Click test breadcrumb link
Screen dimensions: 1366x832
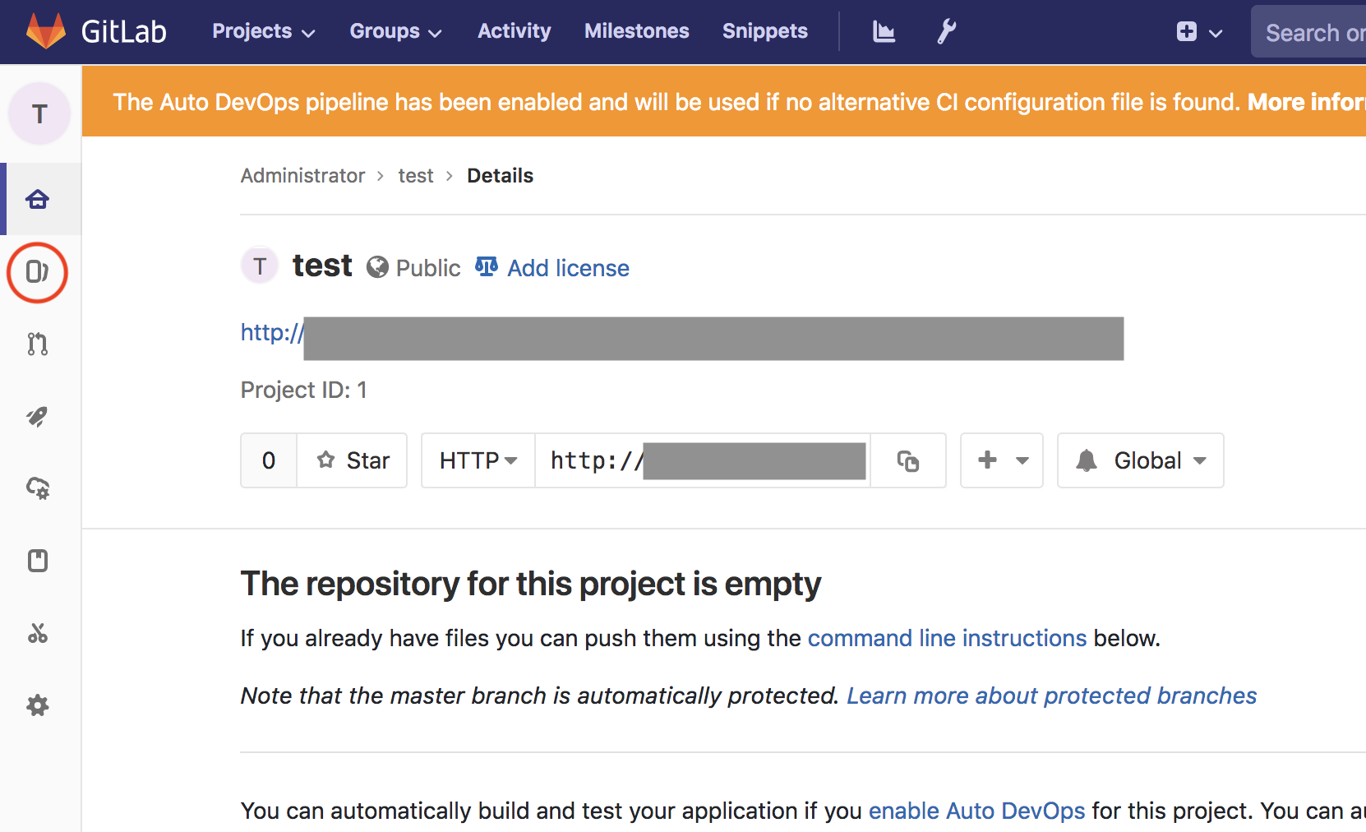pos(416,176)
